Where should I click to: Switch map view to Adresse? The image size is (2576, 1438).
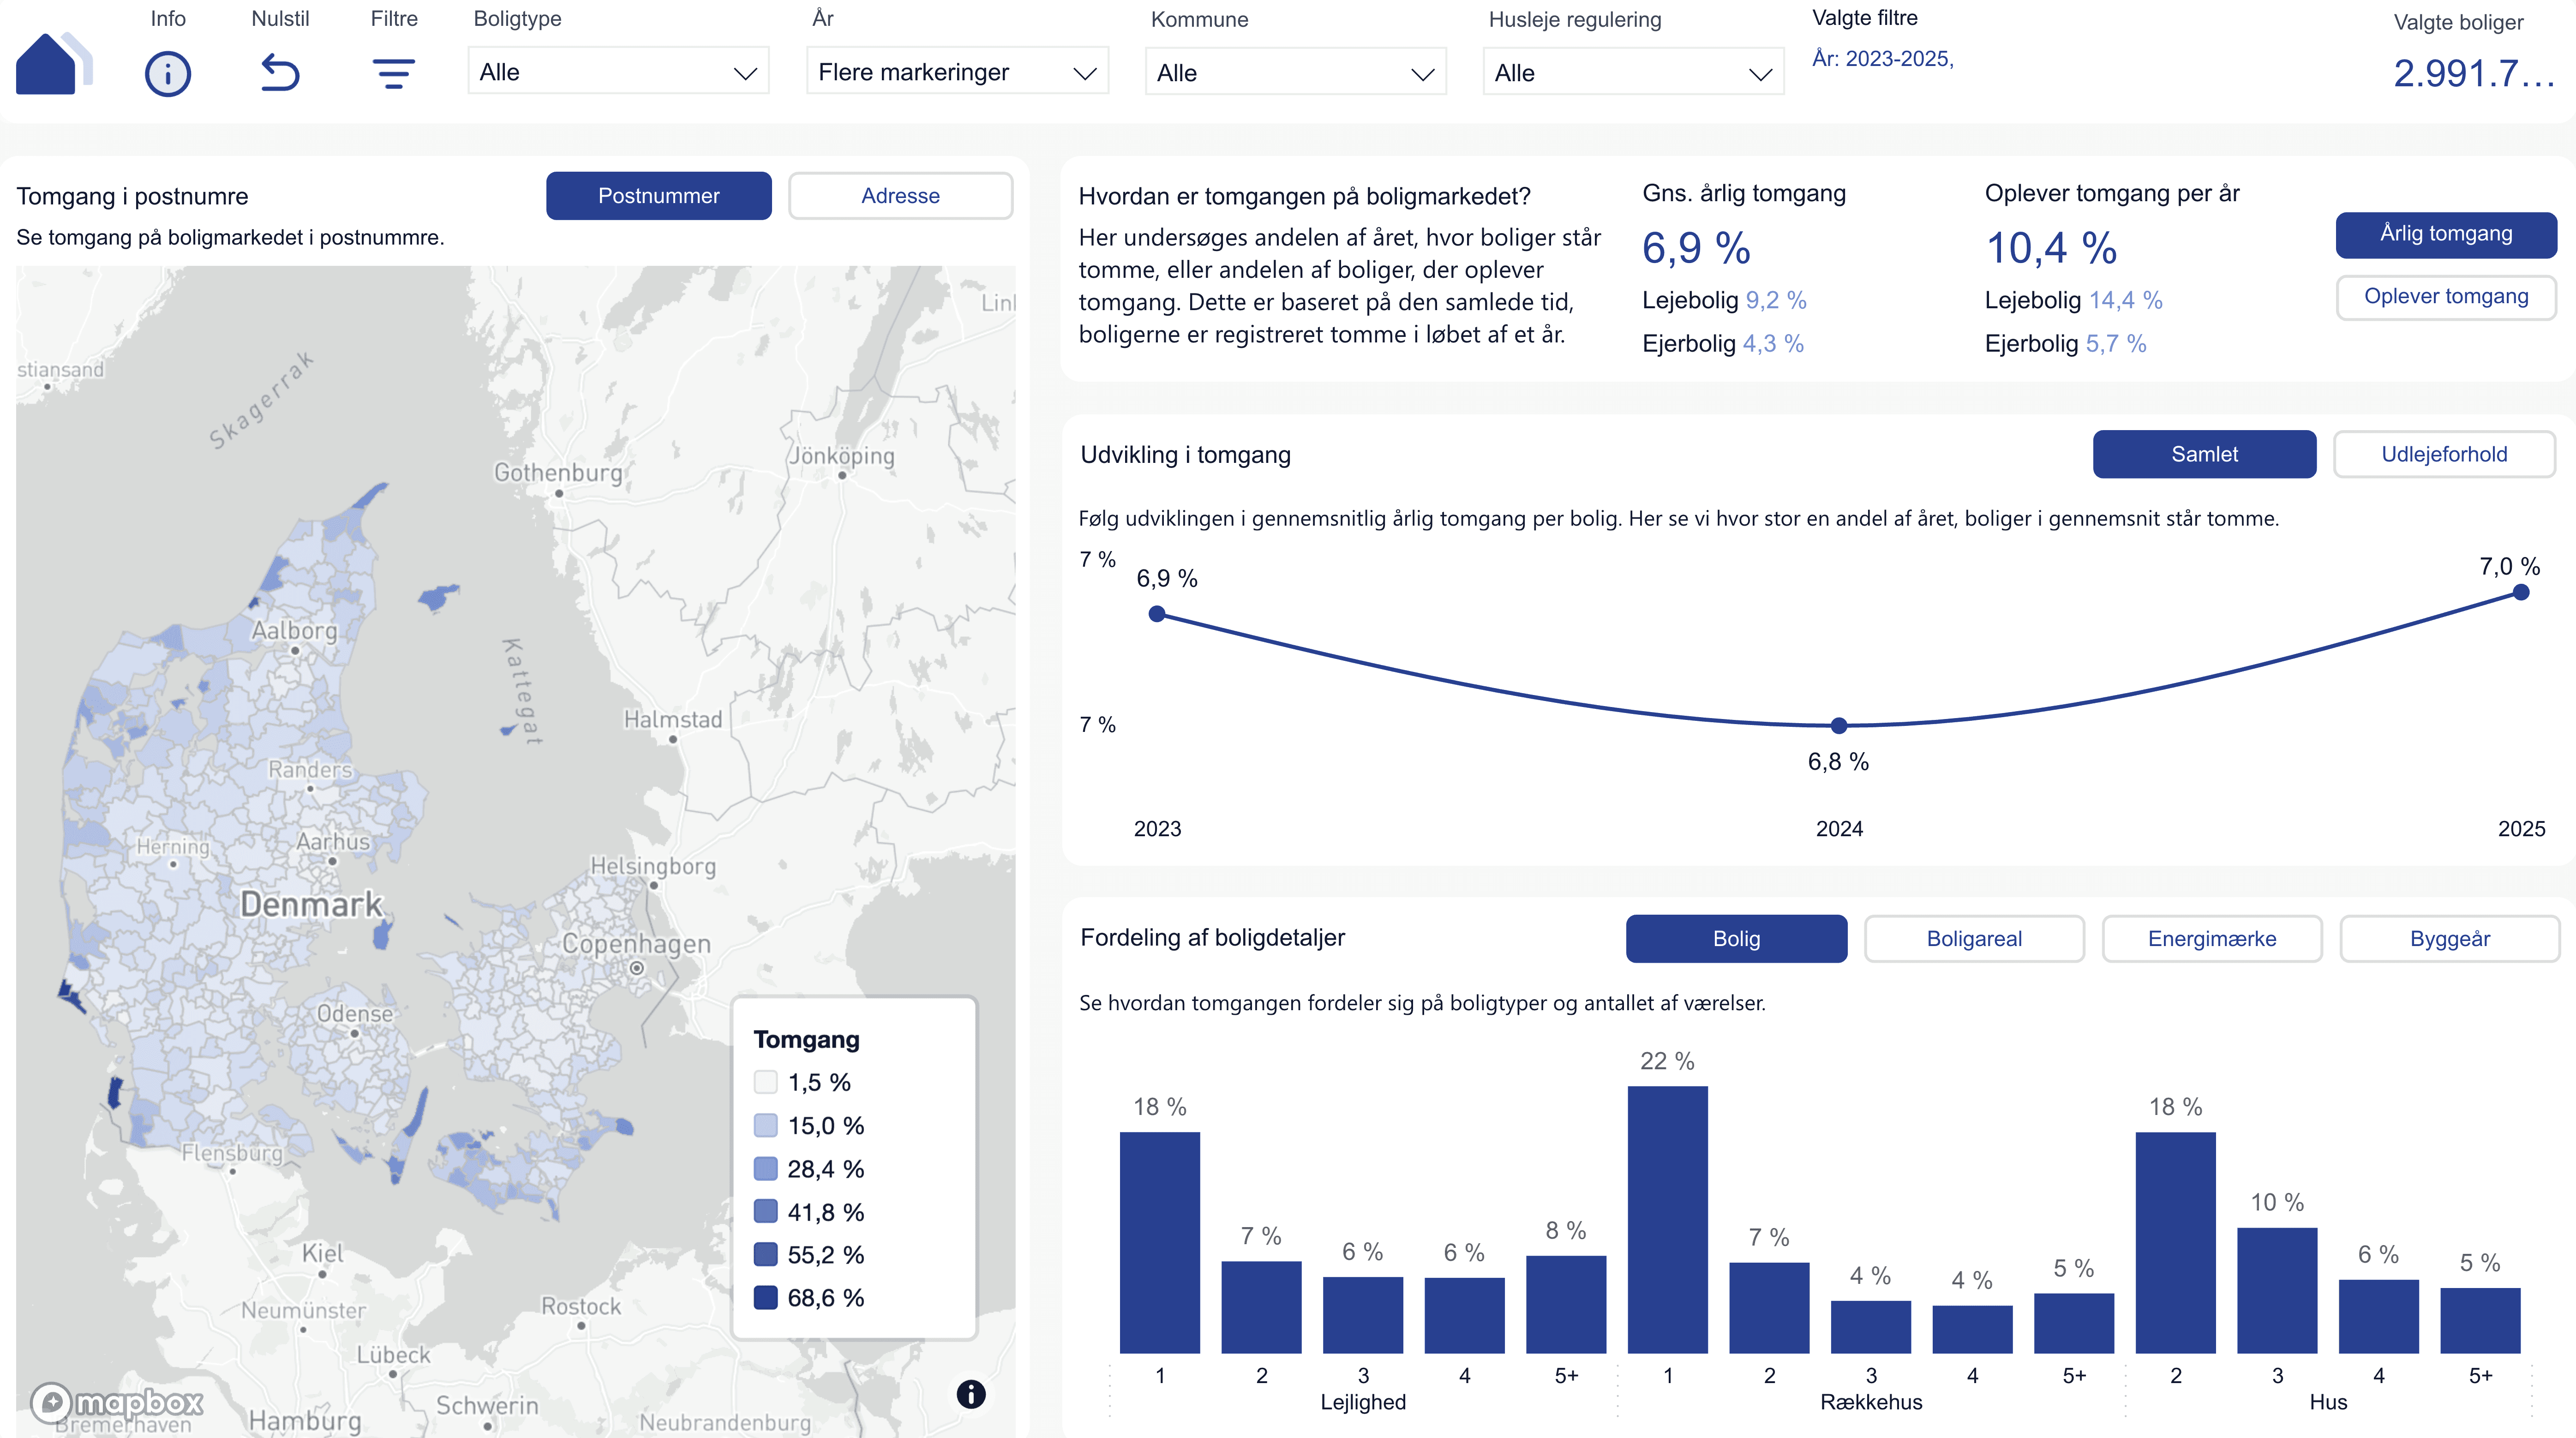coord(900,196)
